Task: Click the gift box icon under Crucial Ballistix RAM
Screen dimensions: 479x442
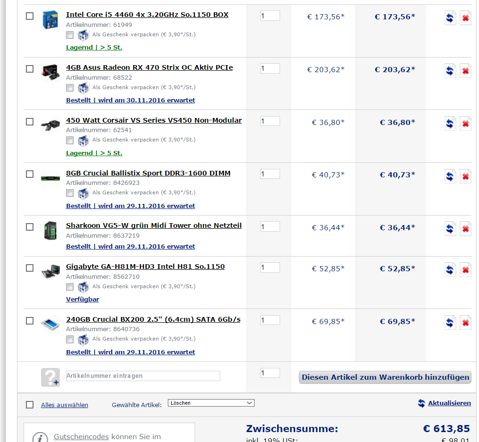Action: [83, 193]
